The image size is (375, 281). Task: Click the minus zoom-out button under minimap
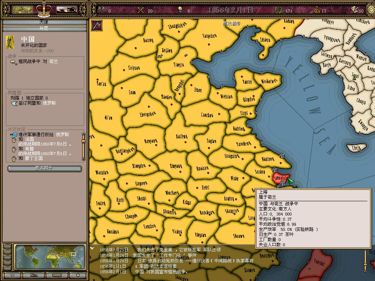[x=12, y=275]
